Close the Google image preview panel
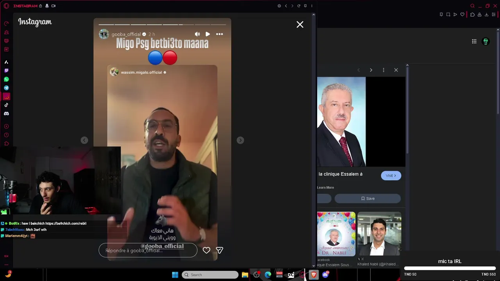The height and width of the screenshot is (281, 500). click(396, 70)
